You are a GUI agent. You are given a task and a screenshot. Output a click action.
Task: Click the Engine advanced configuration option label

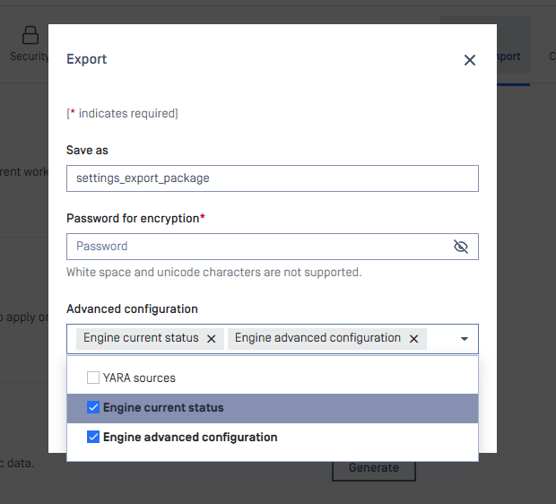click(x=190, y=437)
